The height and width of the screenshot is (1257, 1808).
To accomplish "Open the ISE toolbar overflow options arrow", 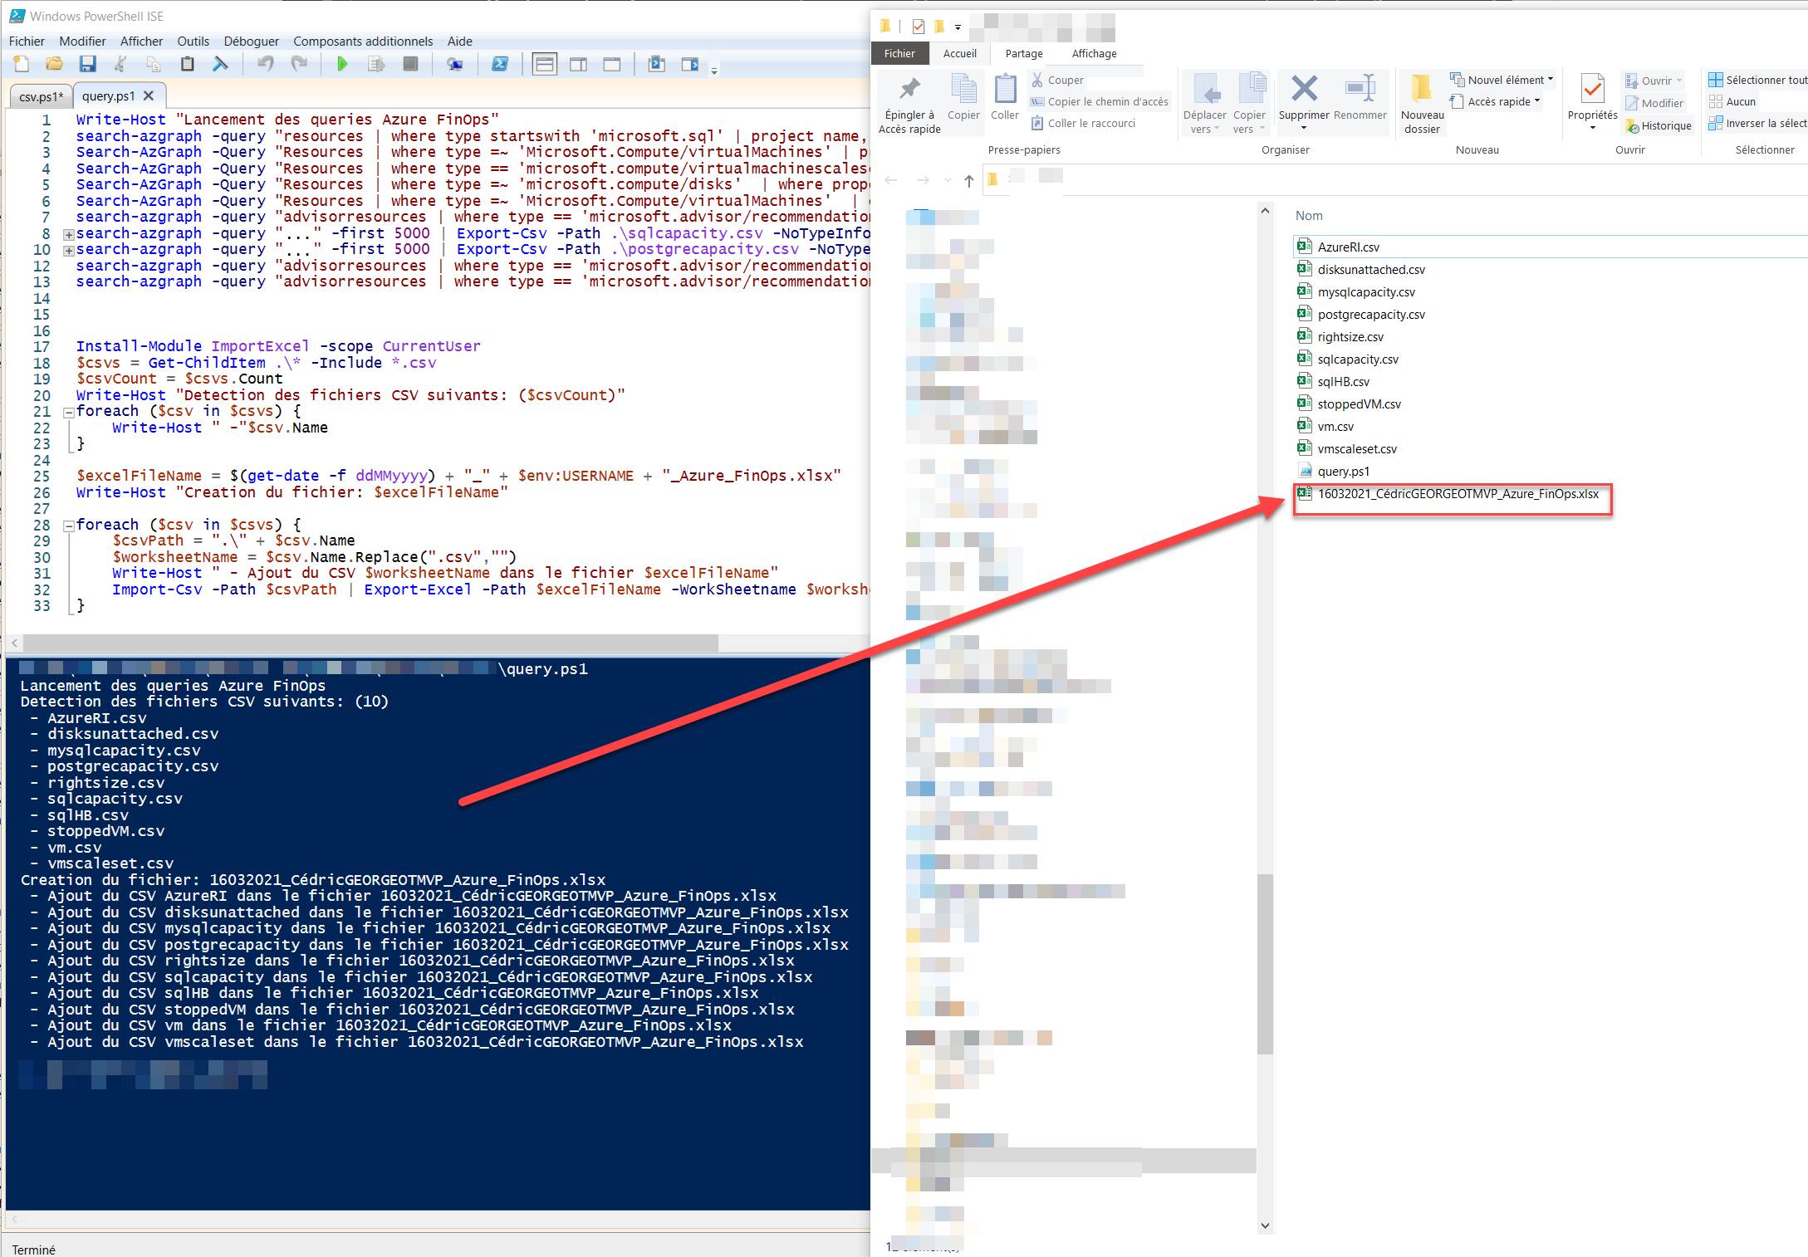I will (714, 71).
